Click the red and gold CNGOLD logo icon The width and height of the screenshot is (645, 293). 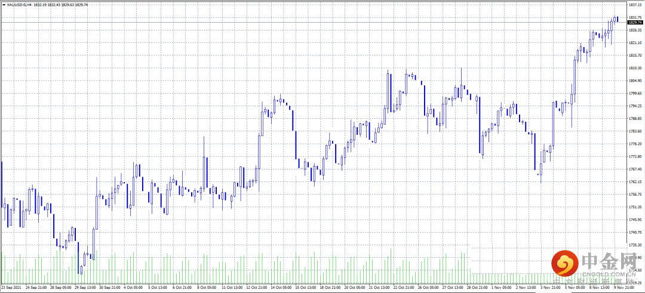point(564,264)
